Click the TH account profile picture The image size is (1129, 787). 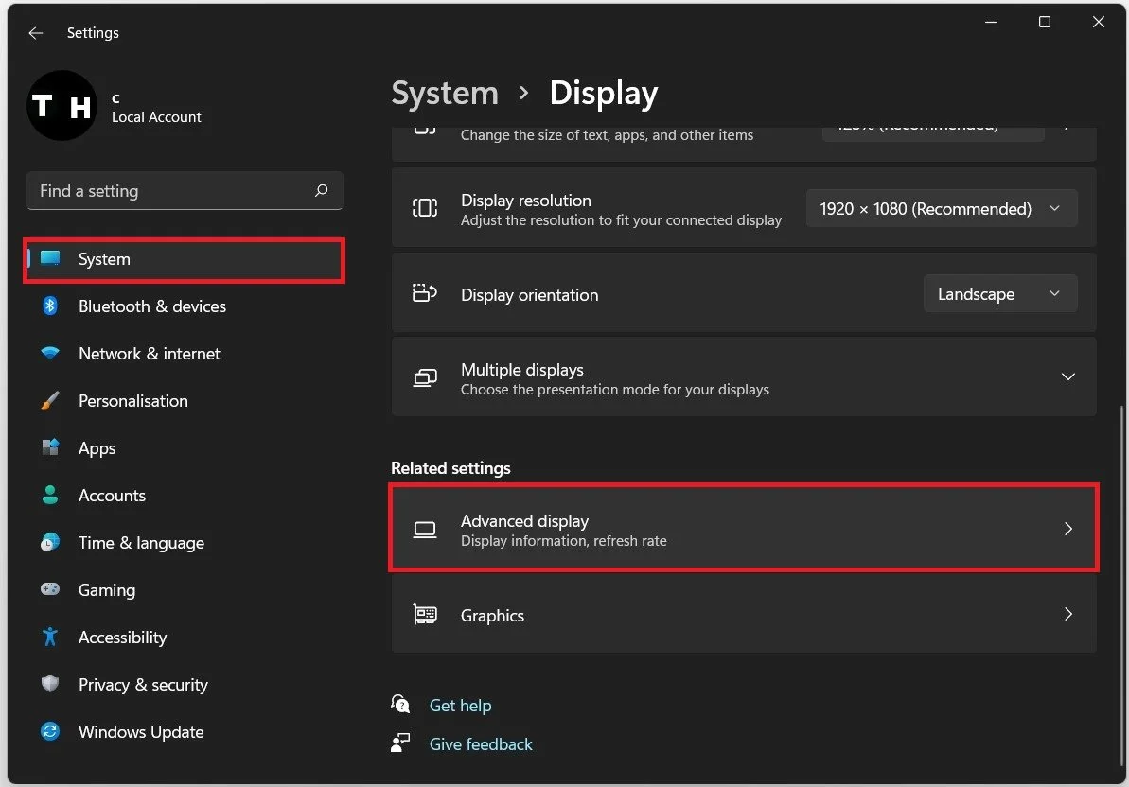pyautogui.click(x=62, y=106)
